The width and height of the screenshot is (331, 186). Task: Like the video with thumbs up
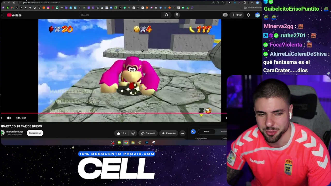point(121,133)
